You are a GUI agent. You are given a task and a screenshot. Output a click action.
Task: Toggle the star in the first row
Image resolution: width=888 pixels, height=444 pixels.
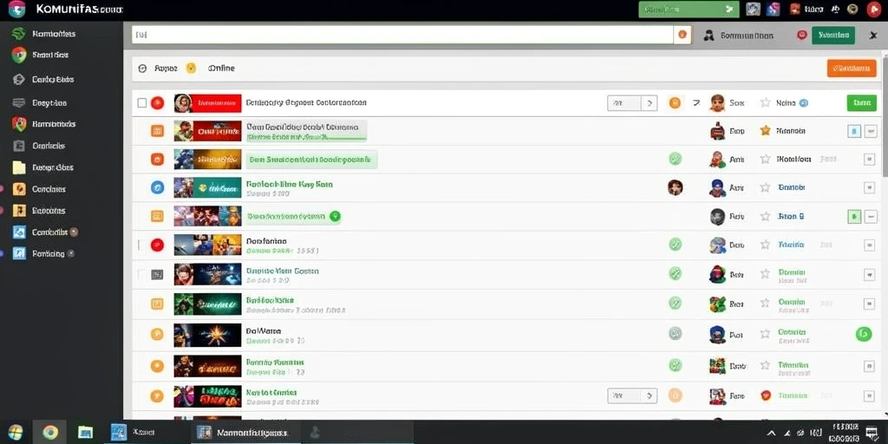click(765, 102)
